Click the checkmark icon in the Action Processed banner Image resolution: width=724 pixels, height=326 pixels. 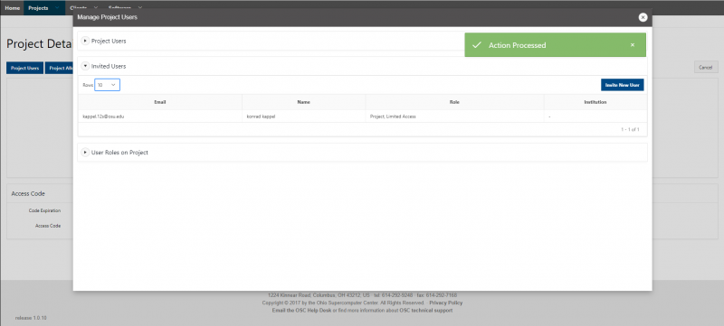[477, 45]
